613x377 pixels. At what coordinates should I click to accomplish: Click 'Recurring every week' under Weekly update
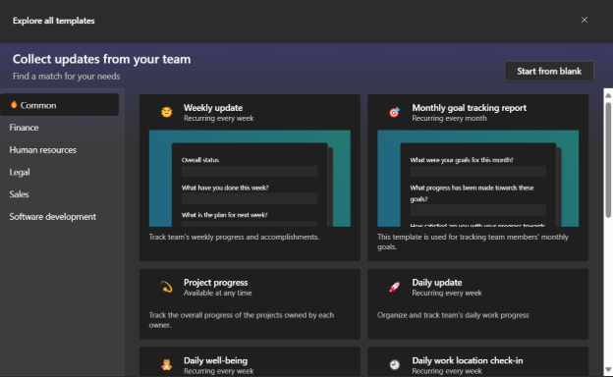[218, 119]
